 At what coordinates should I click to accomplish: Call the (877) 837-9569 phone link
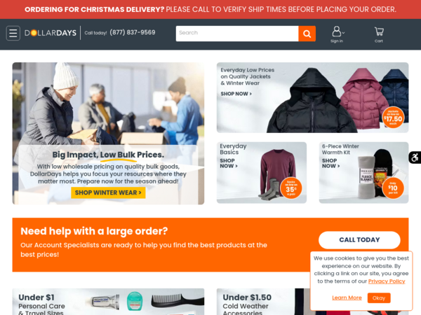[133, 32]
